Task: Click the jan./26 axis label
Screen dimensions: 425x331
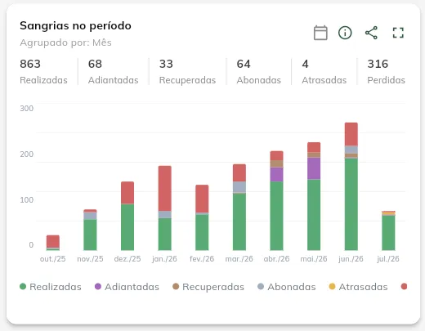Action: click(x=164, y=259)
